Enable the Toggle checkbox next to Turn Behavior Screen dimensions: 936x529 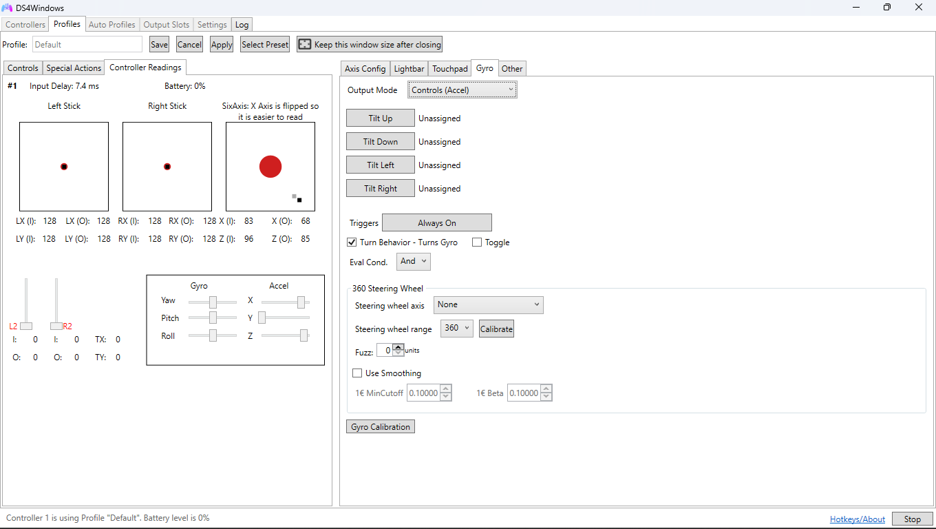click(x=477, y=242)
